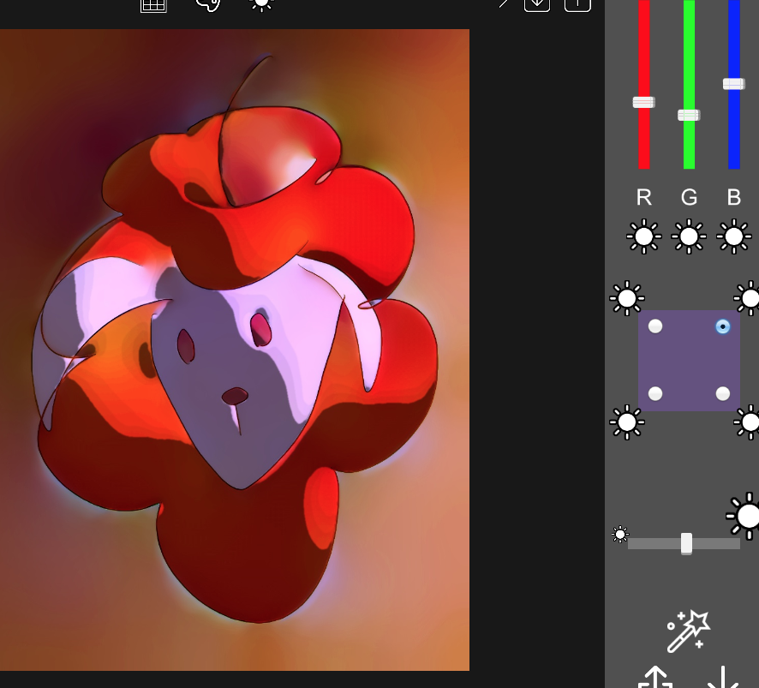
Task: Open the grid icon in top toolbar
Action: click(153, 5)
